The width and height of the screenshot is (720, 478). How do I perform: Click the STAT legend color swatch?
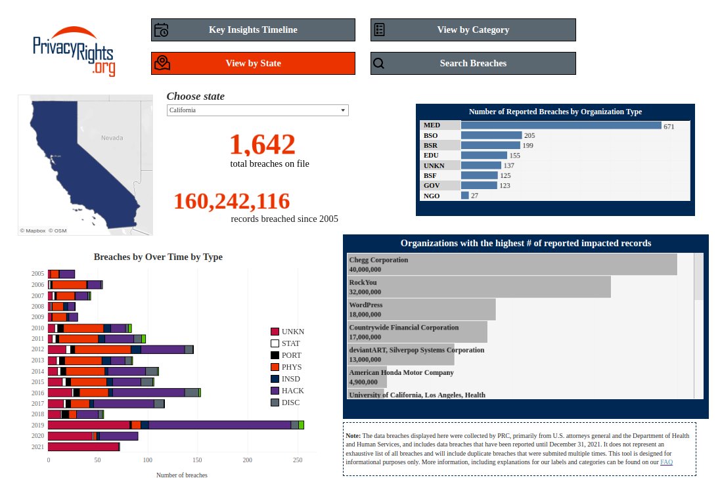point(275,343)
